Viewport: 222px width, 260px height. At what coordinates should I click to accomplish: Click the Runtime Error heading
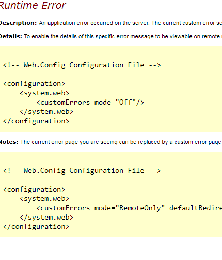point(33,5)
